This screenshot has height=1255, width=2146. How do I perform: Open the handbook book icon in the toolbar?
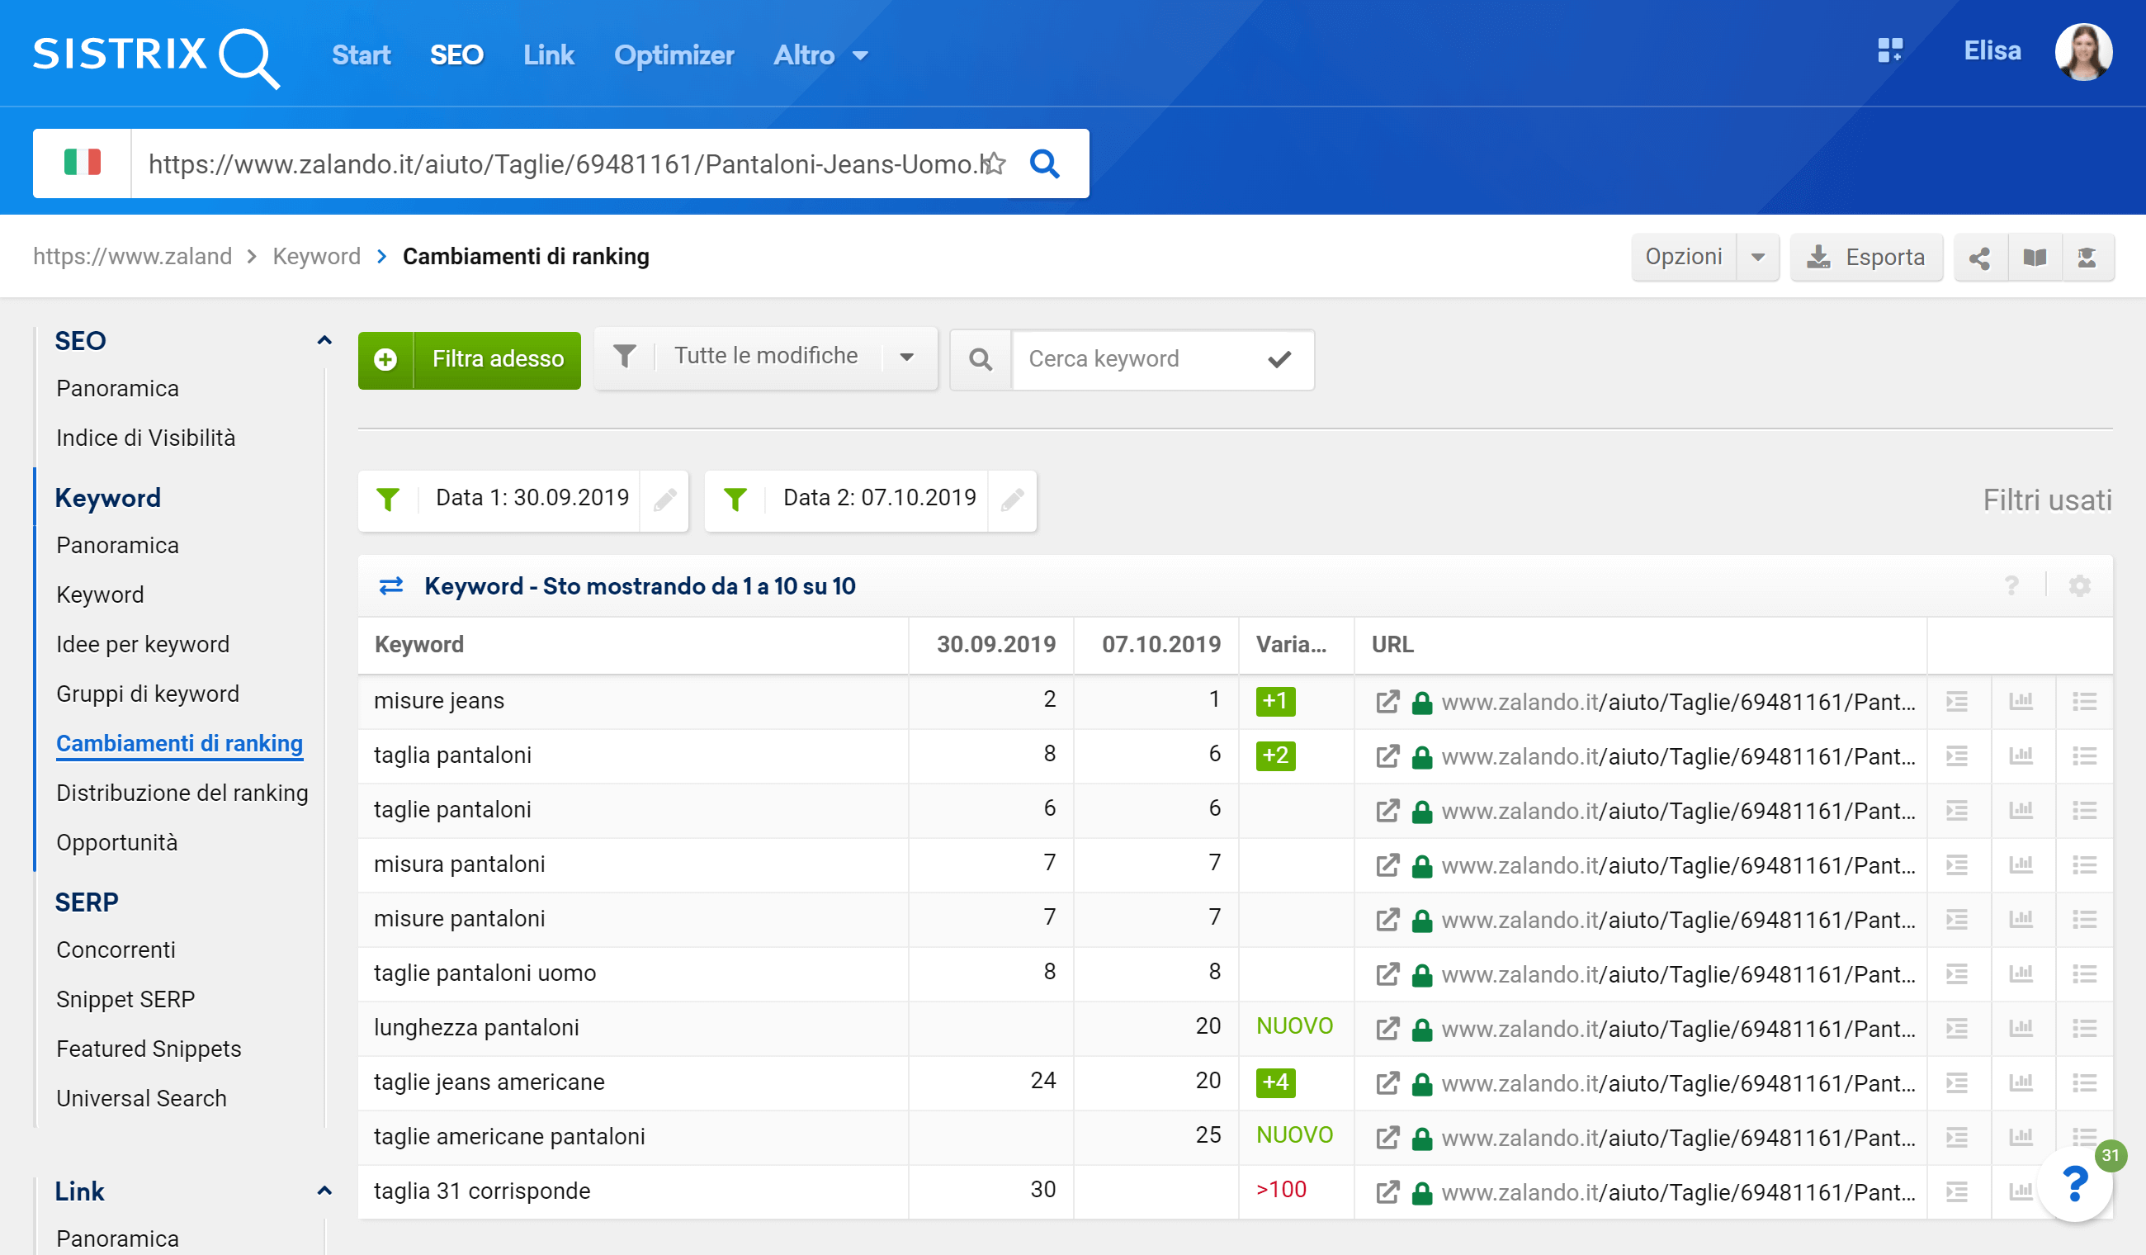tap(2035, 258)
